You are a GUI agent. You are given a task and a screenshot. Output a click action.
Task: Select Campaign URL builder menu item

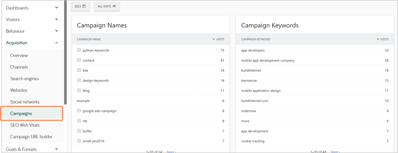click(x=31, y=137)
